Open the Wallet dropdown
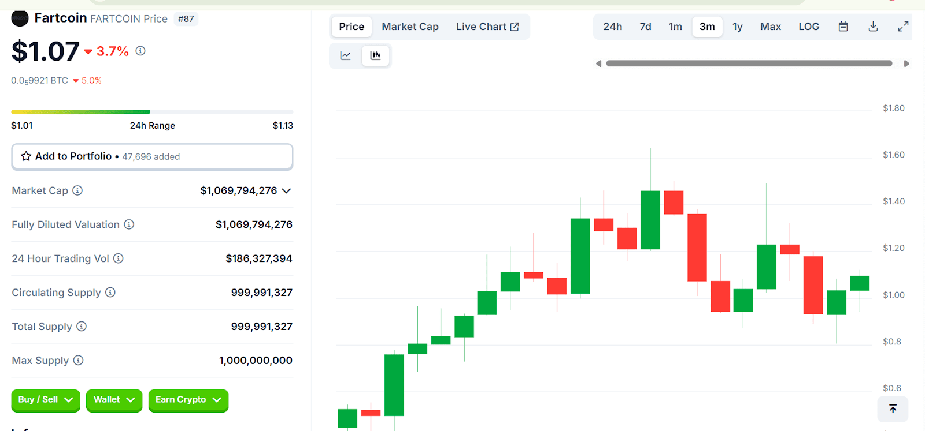925x431 pixels. [x=114, y=400]
